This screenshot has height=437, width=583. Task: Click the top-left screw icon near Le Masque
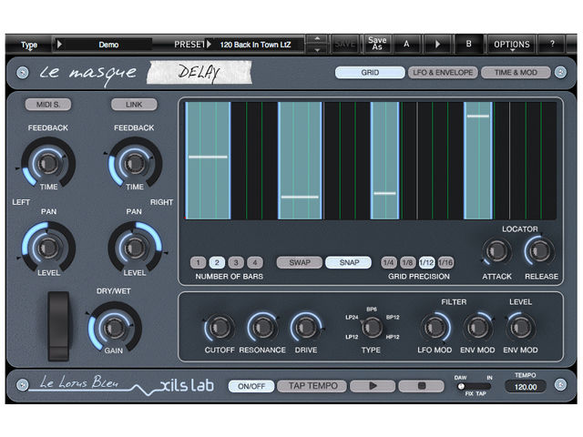[22, 73]
